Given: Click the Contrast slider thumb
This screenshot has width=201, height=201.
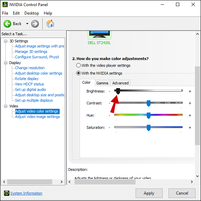Looking at the screenshot, I should point(148,103).
